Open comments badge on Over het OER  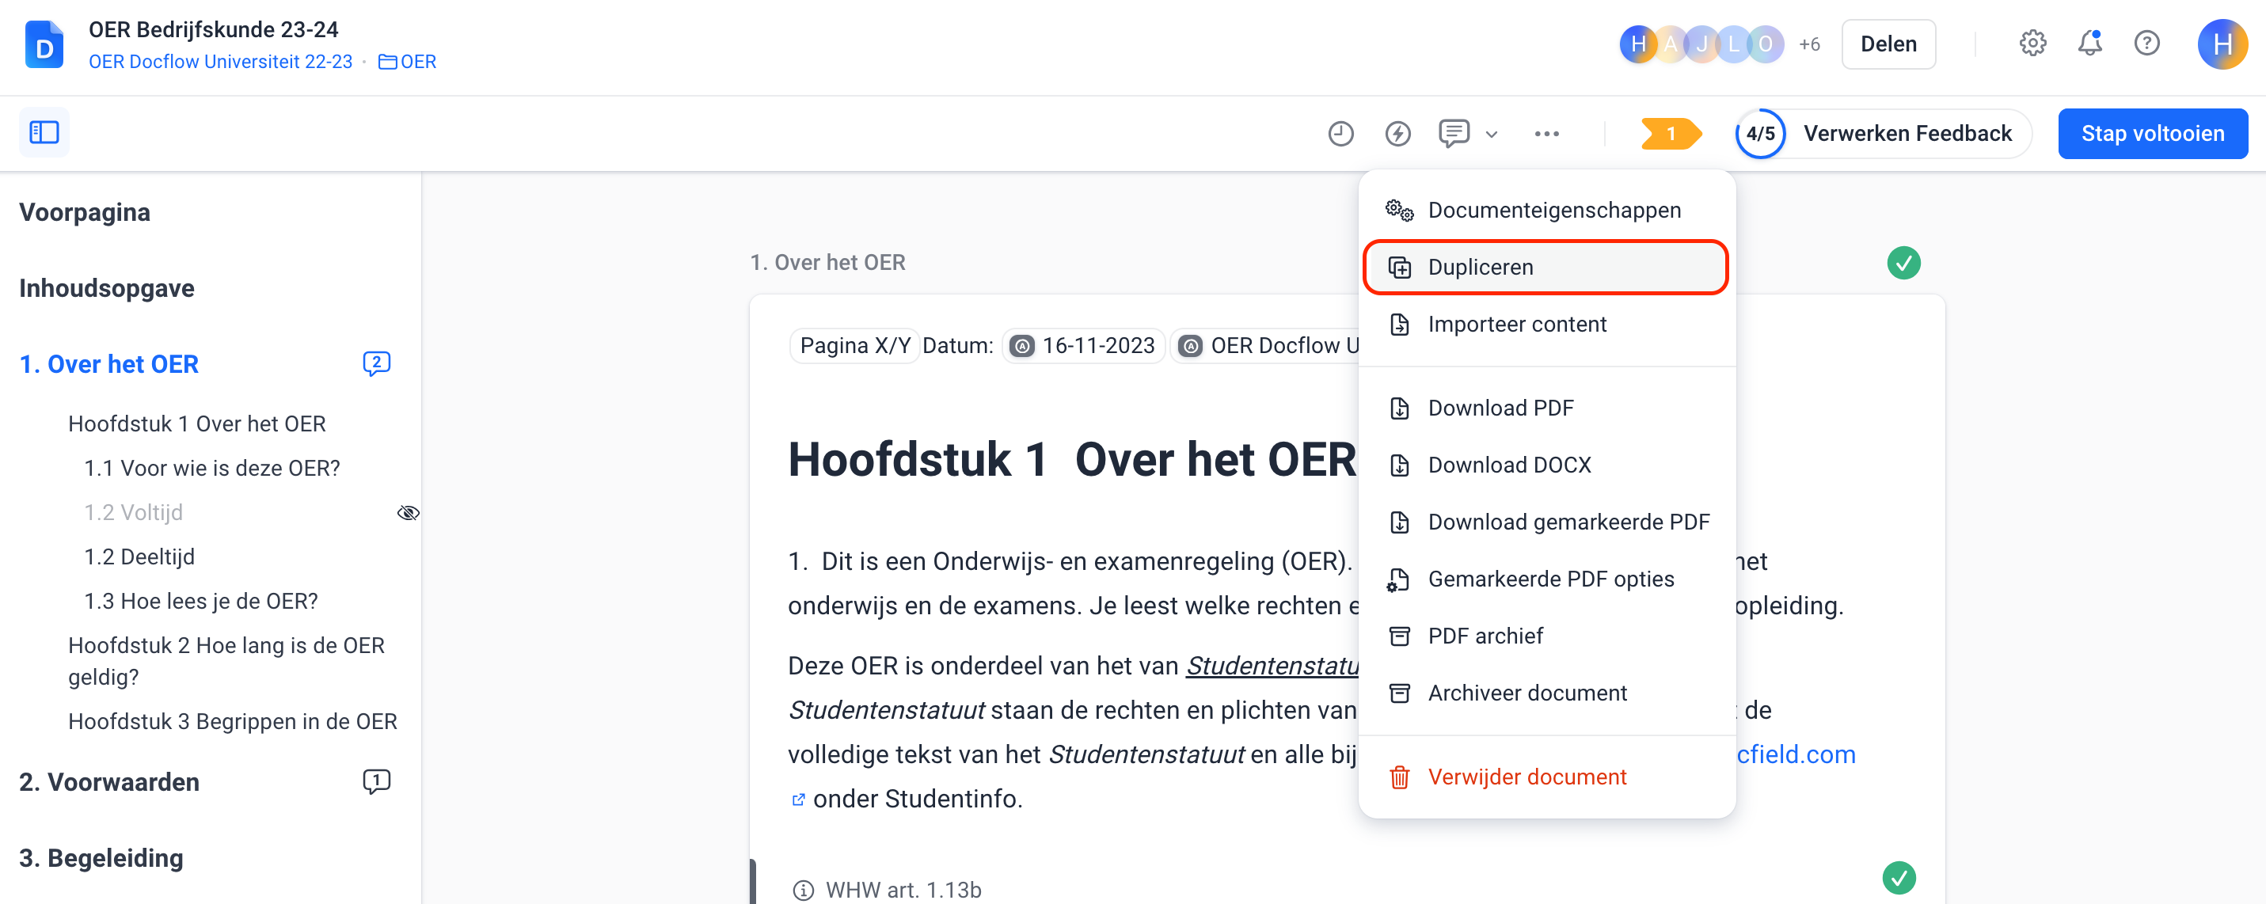coord(377,363)
